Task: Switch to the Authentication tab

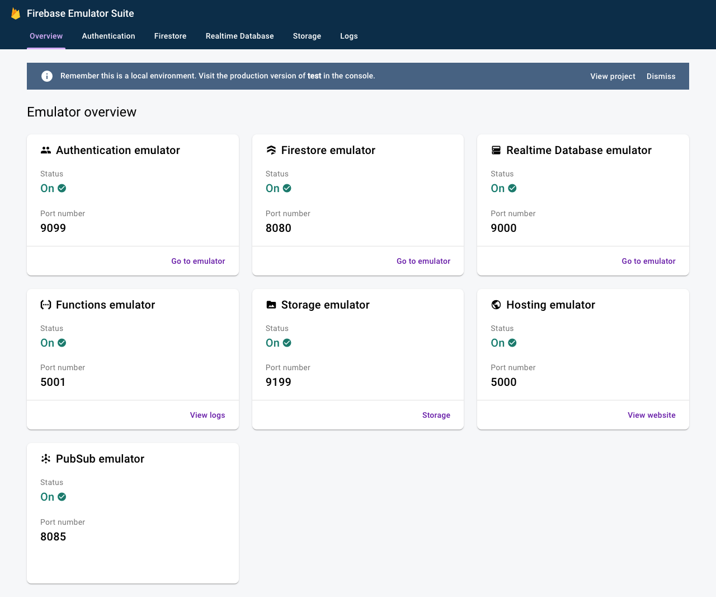Action: pyautogui.click(x=109, y=36)
